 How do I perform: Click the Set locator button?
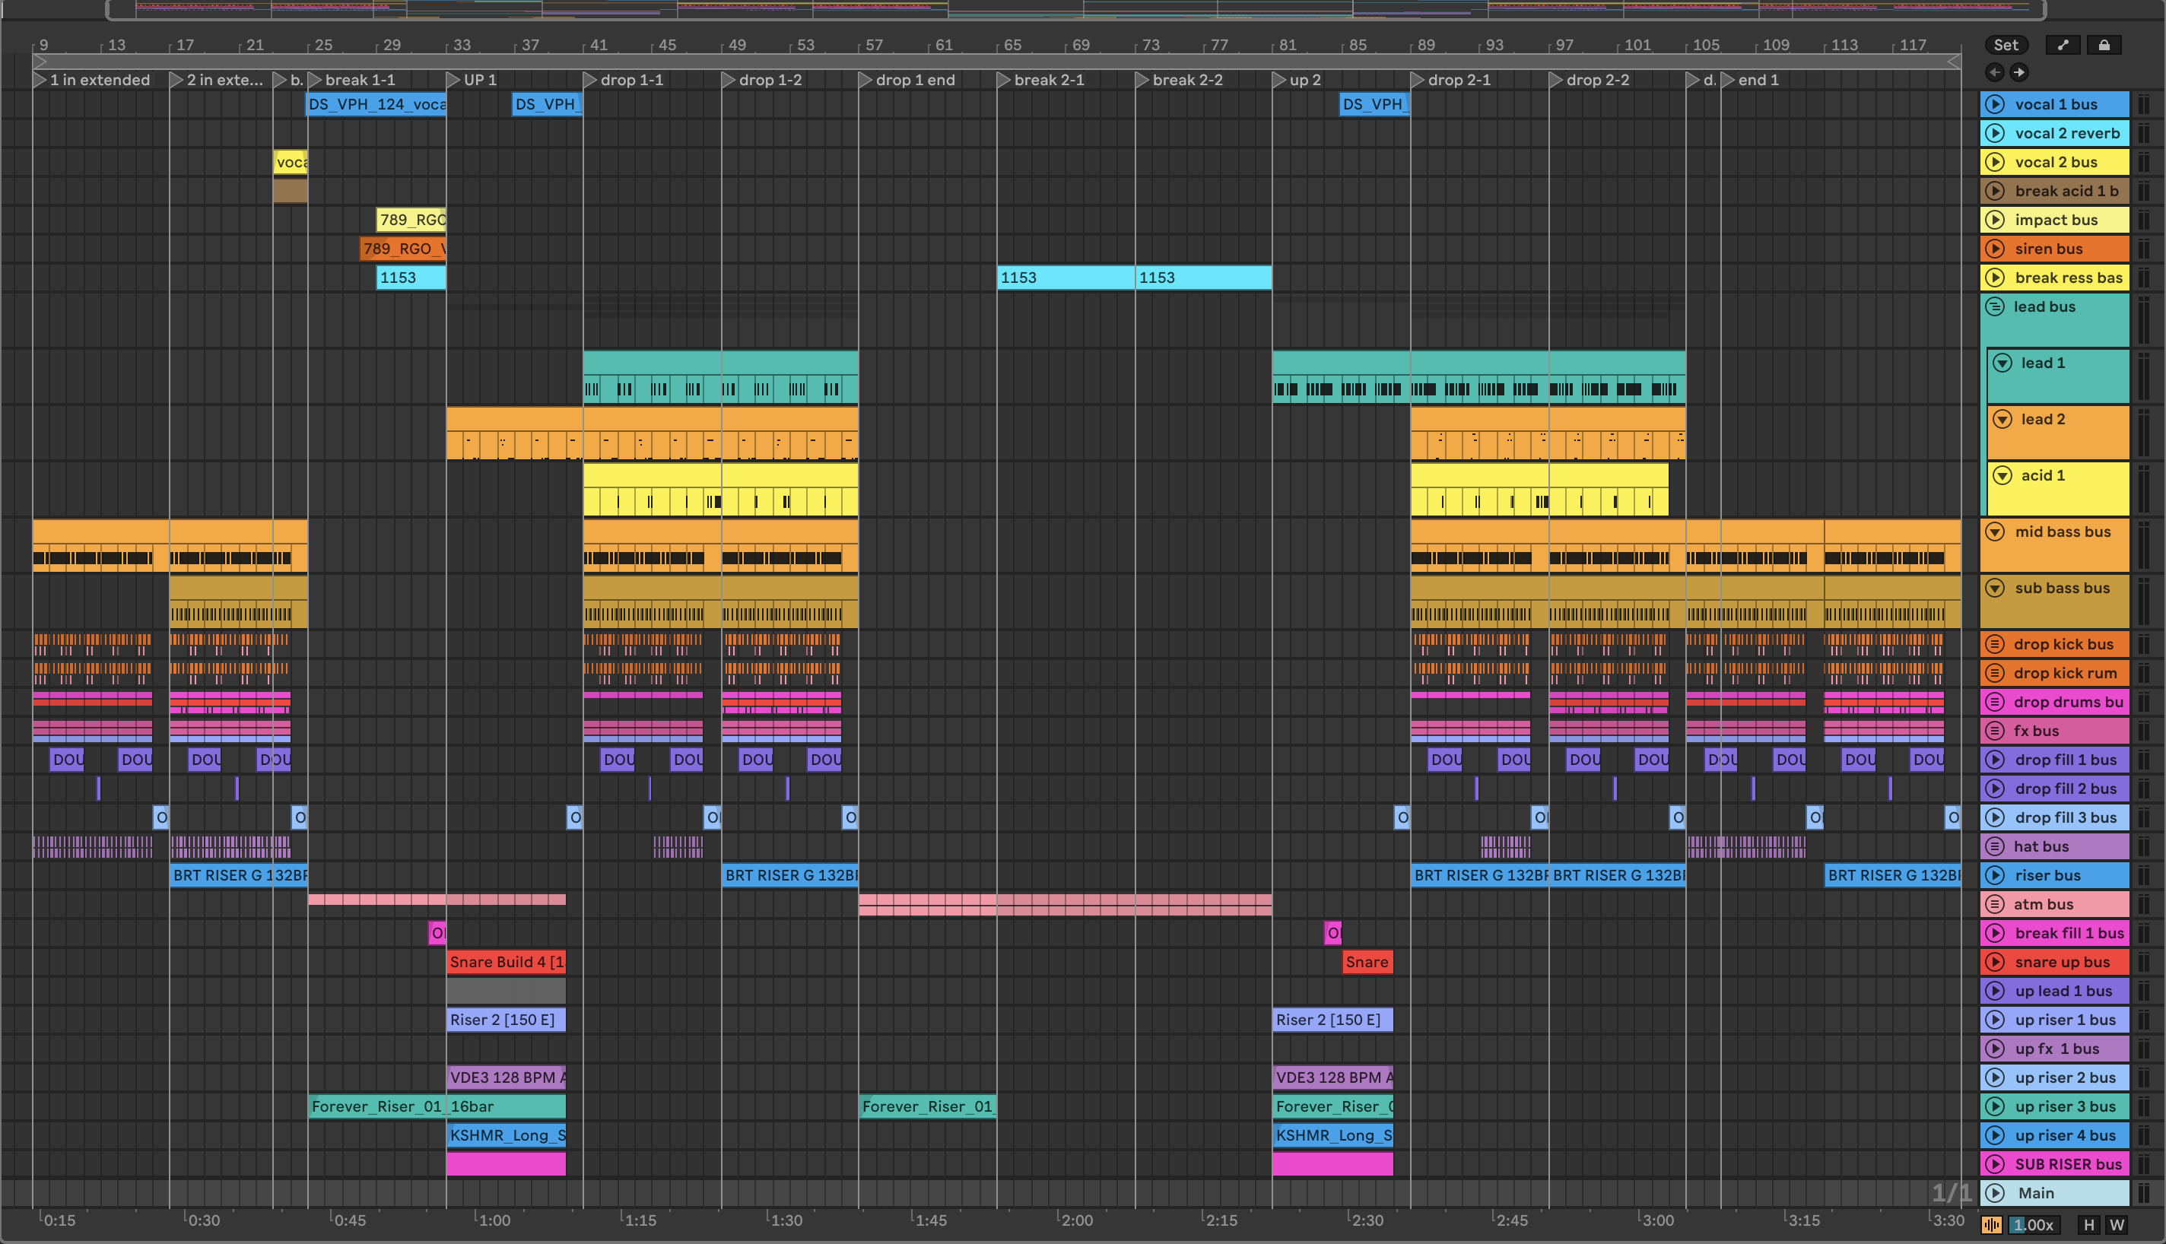2006,46
